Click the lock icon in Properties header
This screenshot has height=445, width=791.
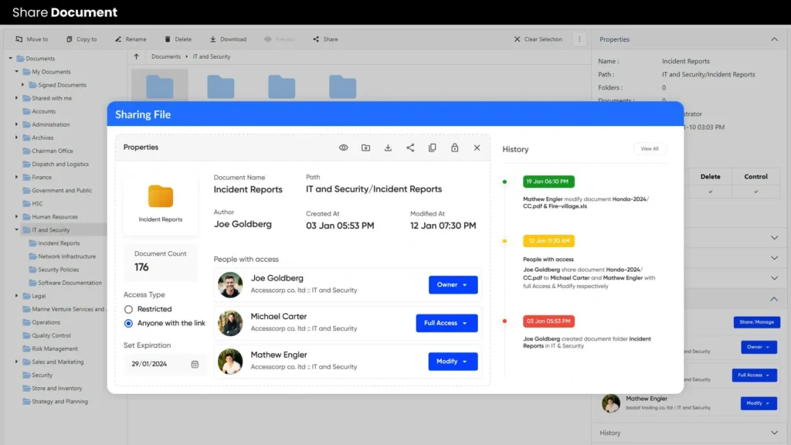tap(454, 148)
